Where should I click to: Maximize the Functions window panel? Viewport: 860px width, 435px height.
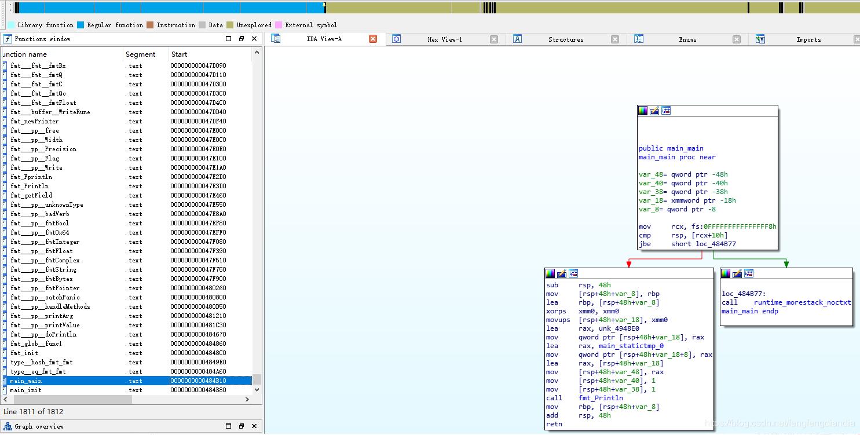tap(228, 39)
